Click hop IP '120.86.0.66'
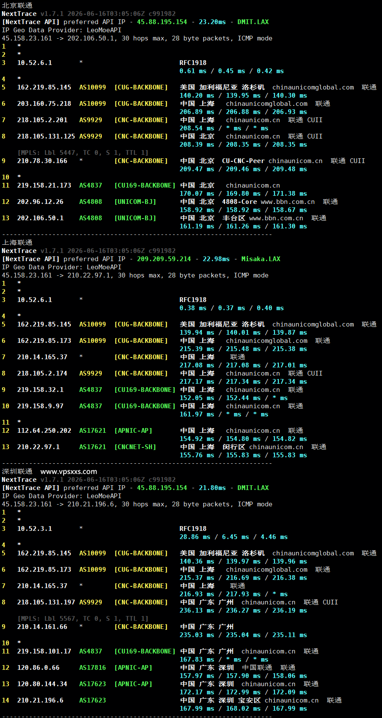This screenshot has width=382, height=718. (x=38, y=668)
